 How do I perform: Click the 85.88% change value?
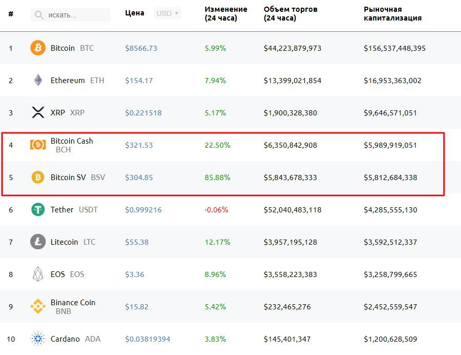click(x=217, y=177)
